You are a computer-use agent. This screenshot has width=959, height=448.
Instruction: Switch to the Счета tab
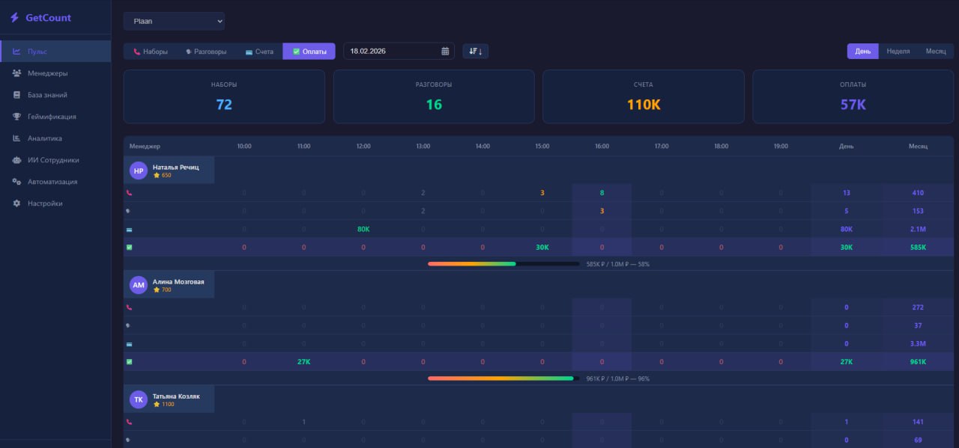click(259, 52)
